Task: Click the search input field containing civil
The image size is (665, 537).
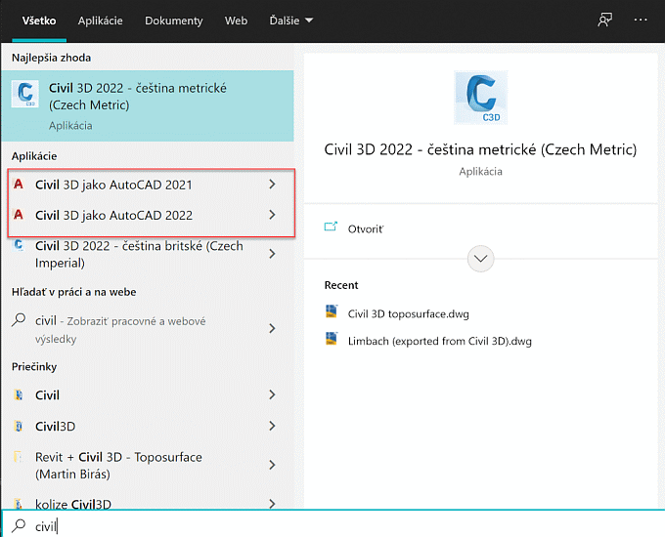Action: (332, 526)
